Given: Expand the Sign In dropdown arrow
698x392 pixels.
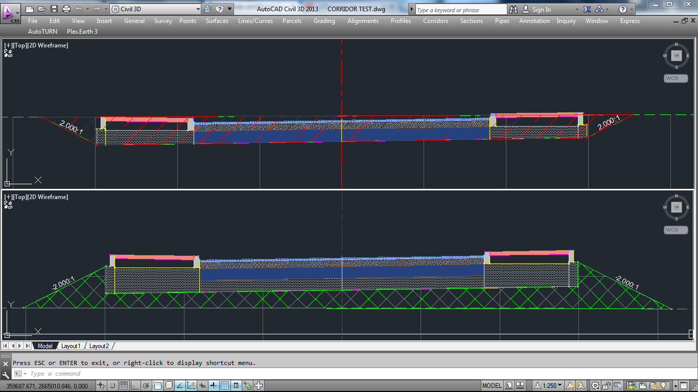Looking at the screenshot, I should [577, 10].
